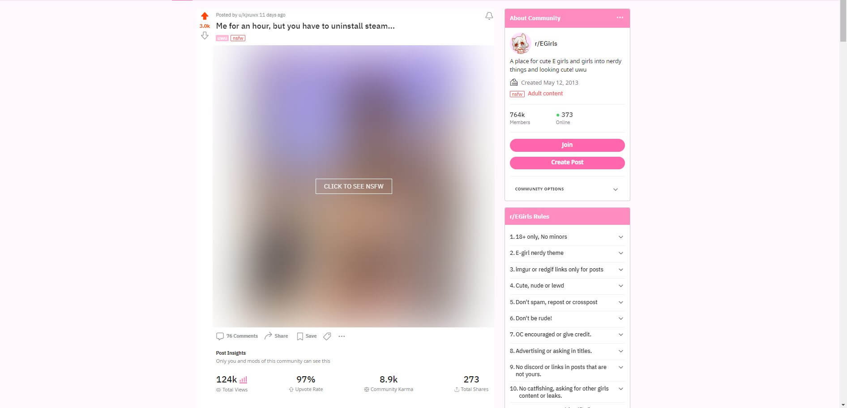Click the 'Click to see NSFW' button
Screen dimensions: 847x408
(x=354, y=186)
